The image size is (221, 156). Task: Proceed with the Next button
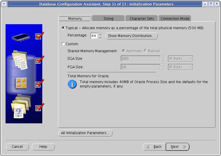(177, 147)
